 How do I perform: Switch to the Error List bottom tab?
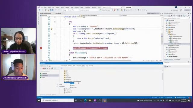pyautogui.click(x=49, y=95)
